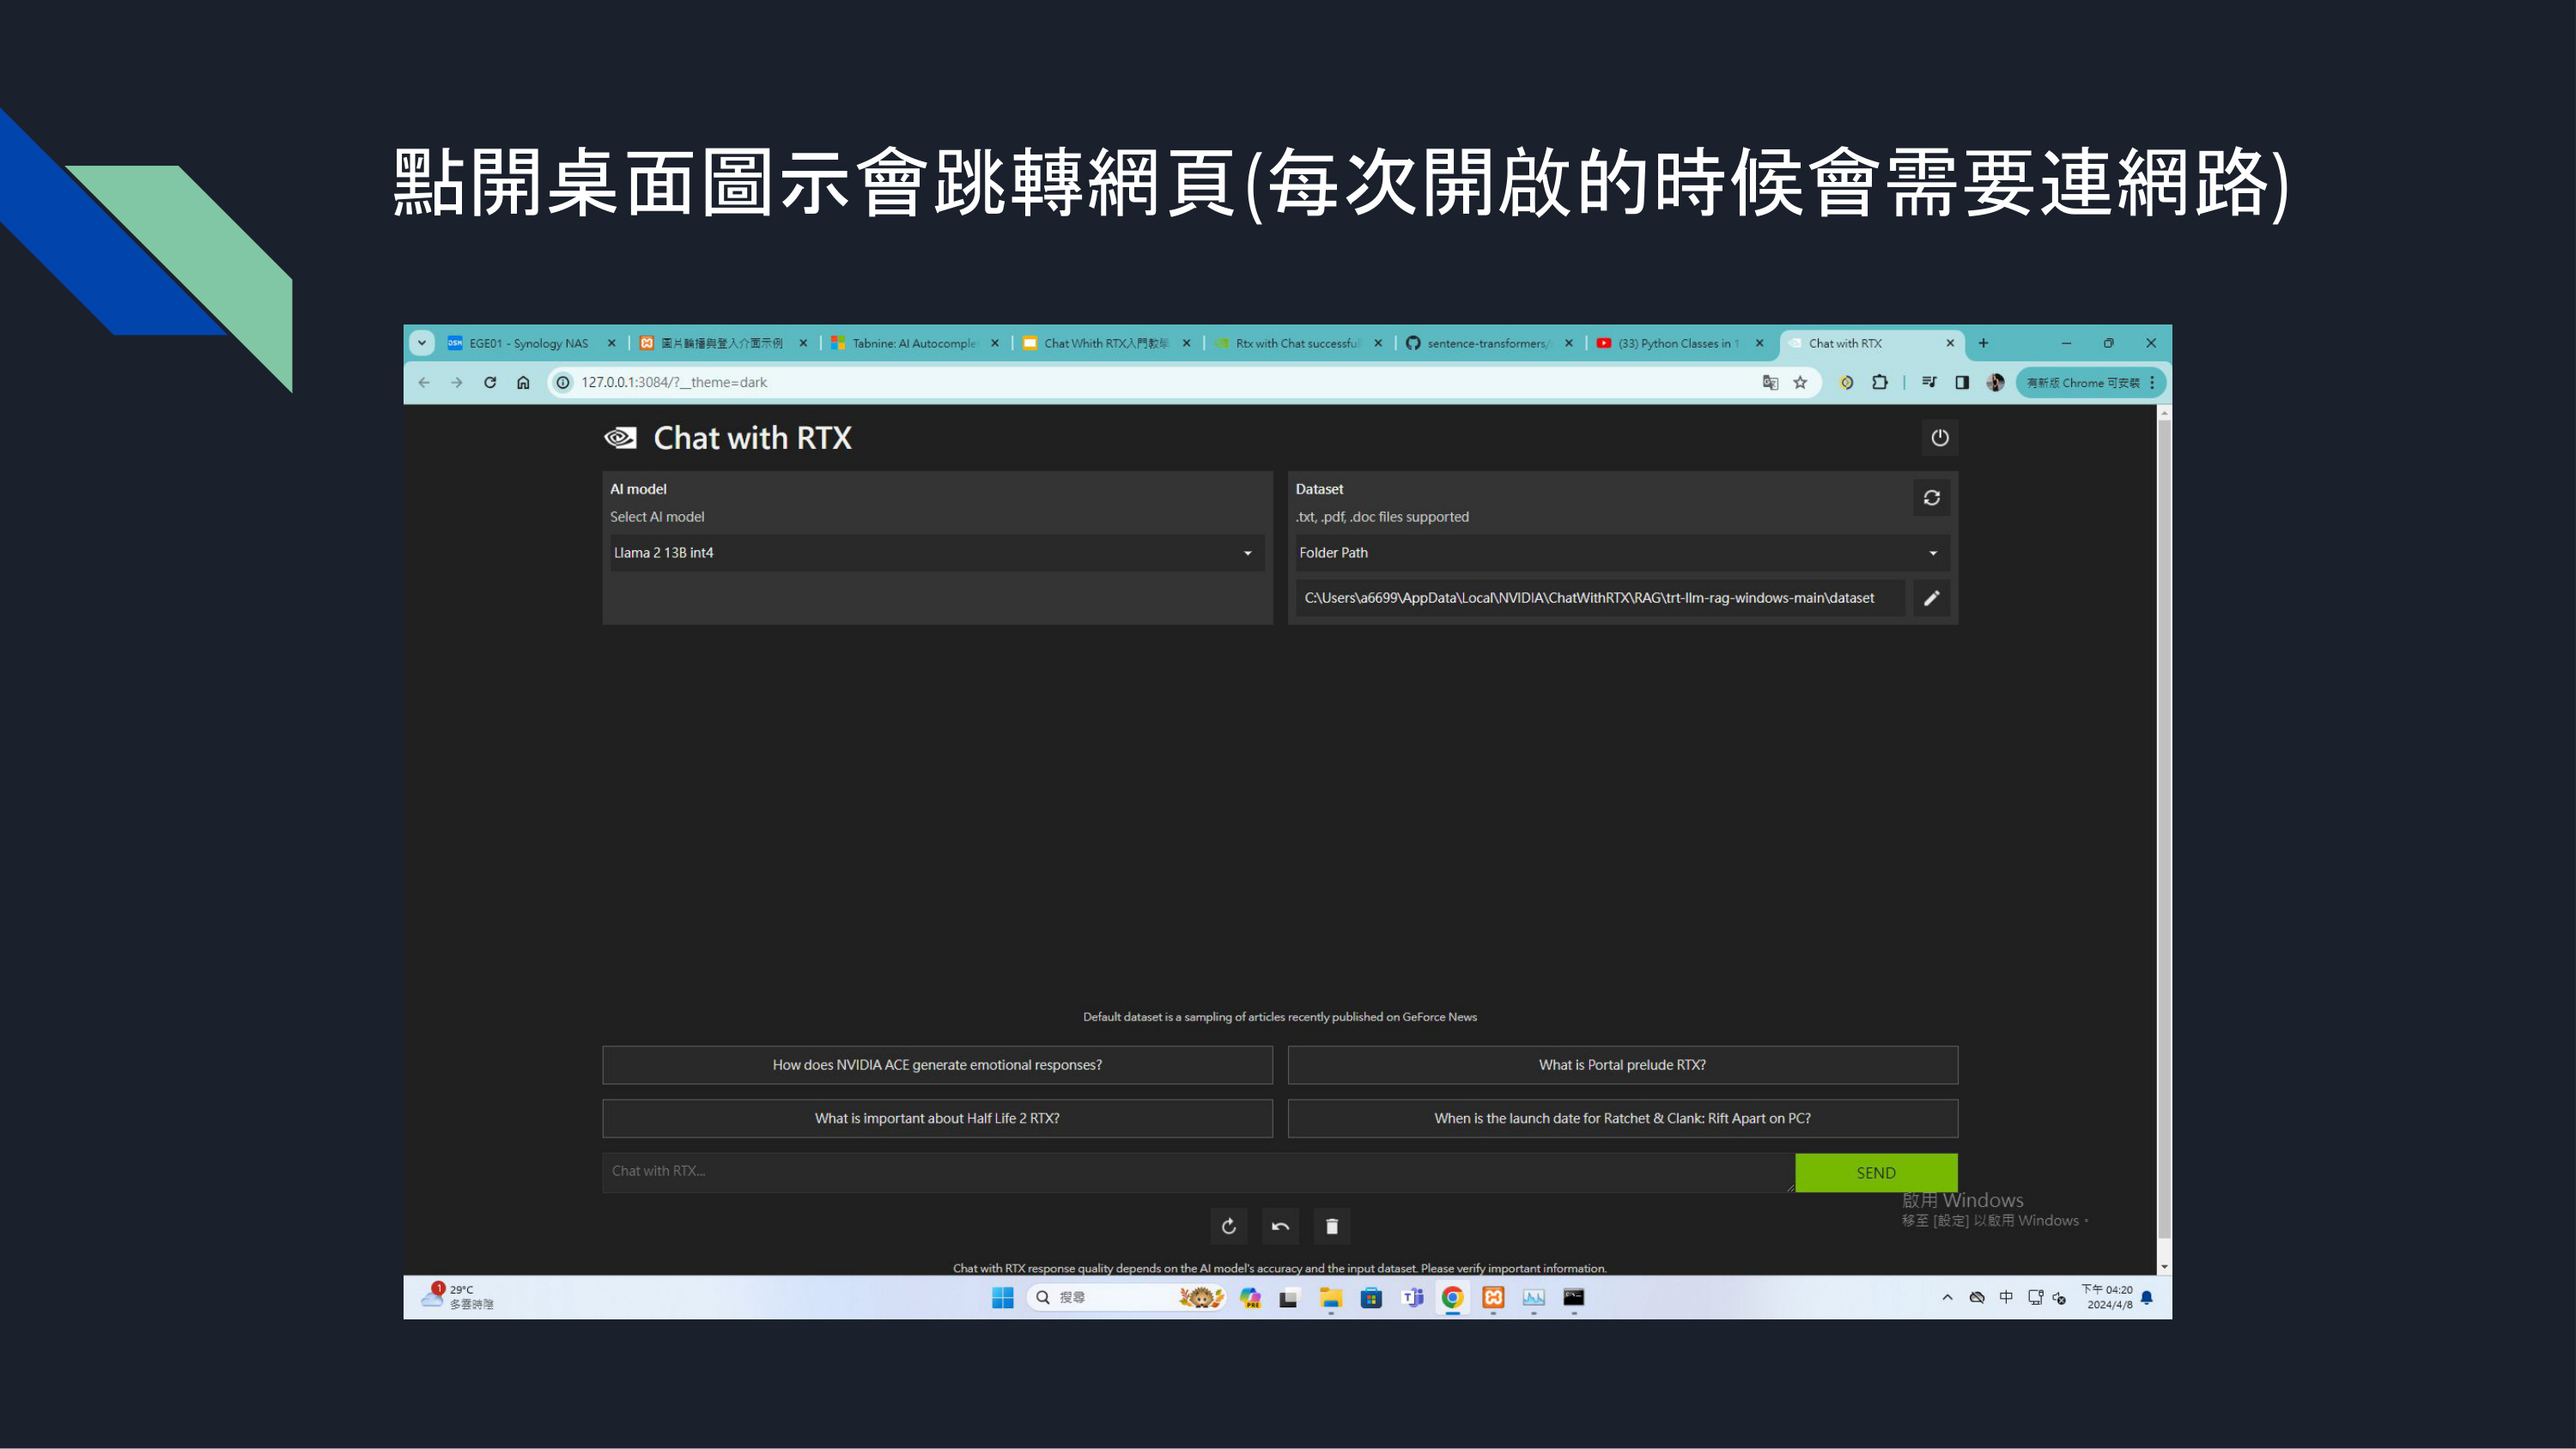2576x1449 pixels.
Task: Open the Windows Start menu
Action: click(1003, 1297)
